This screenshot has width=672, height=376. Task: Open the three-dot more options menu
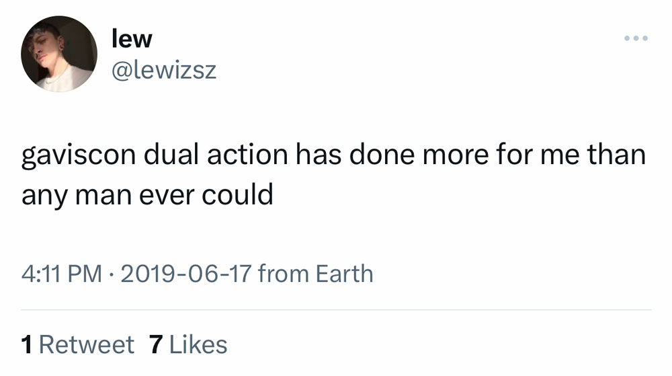click(x=634, y=38)
